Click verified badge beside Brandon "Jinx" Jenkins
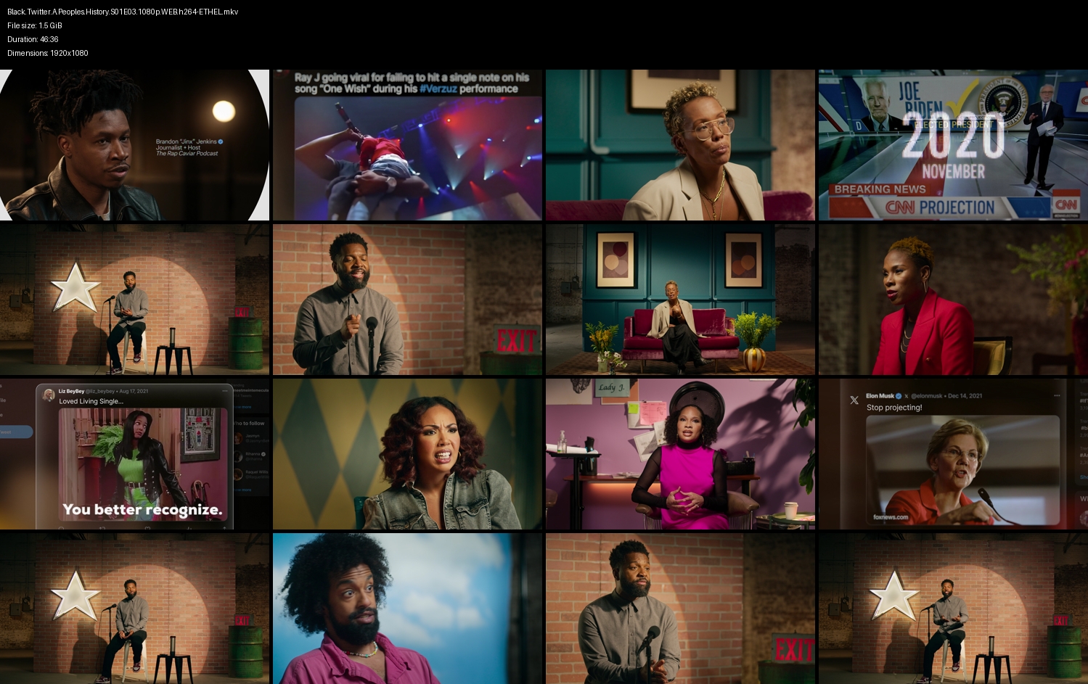The height and width of the screenshot is (684, 1088). [221, 141]
